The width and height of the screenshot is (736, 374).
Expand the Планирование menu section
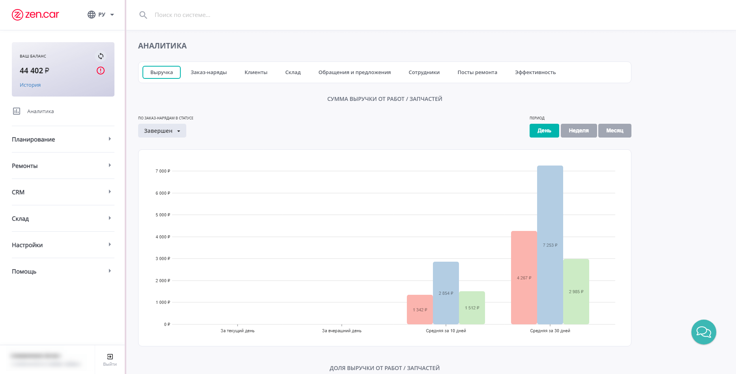tap(63, 139)
